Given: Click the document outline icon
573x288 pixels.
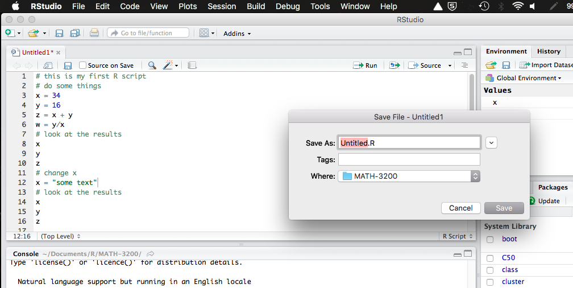Looking at the screenshot, I should 465,65.
